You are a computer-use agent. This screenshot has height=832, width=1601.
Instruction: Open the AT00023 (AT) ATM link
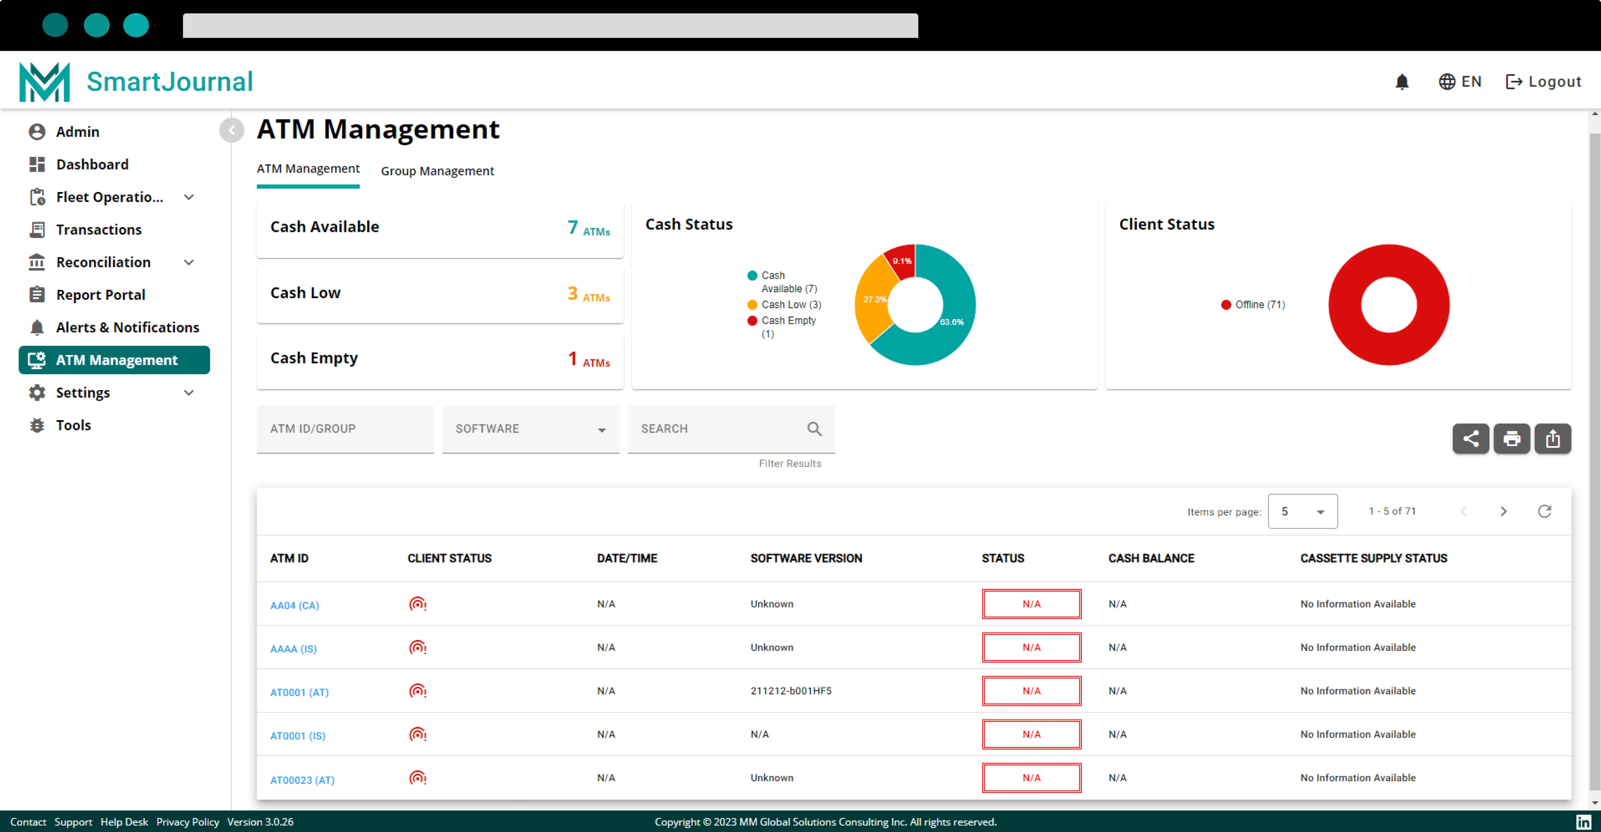[x=302, y=780]
